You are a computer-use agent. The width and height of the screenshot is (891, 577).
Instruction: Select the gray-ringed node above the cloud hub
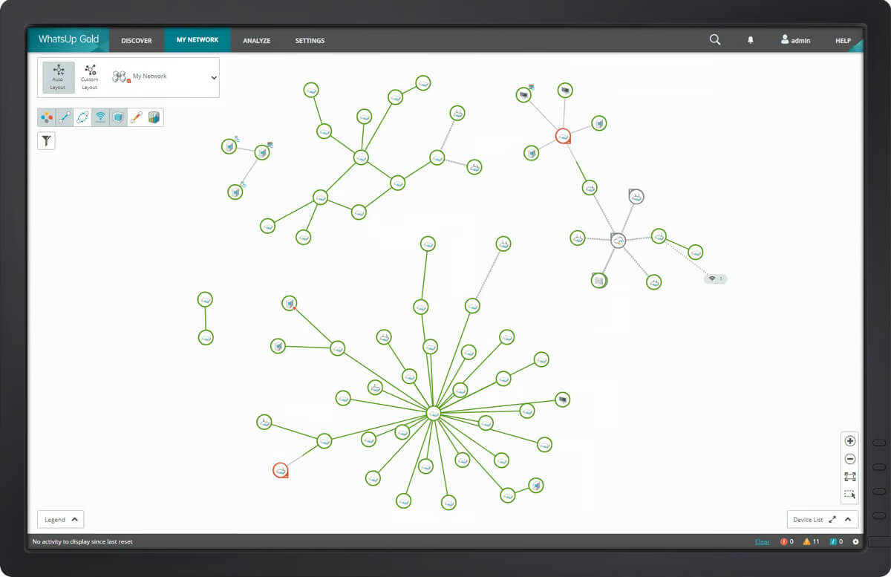click(636, 196)
